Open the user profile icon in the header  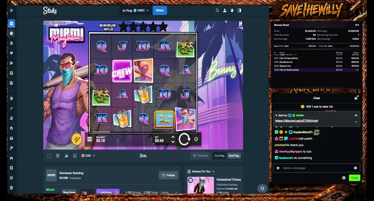pyautogui.click(x=224, y=10)
